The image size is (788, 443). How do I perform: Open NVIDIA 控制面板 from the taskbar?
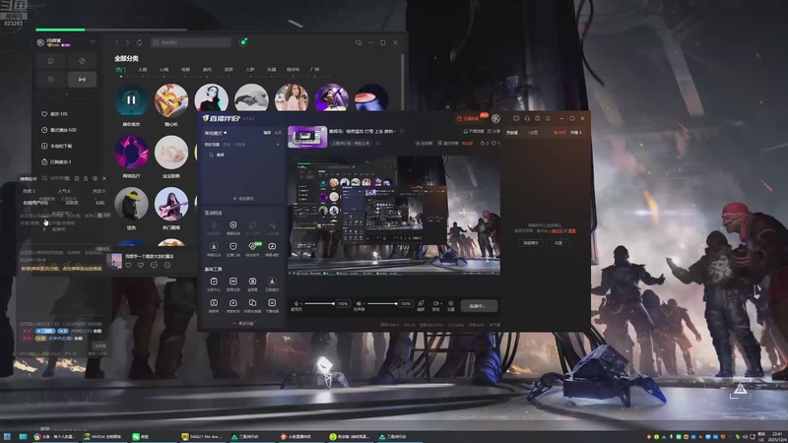click(102, 436)
